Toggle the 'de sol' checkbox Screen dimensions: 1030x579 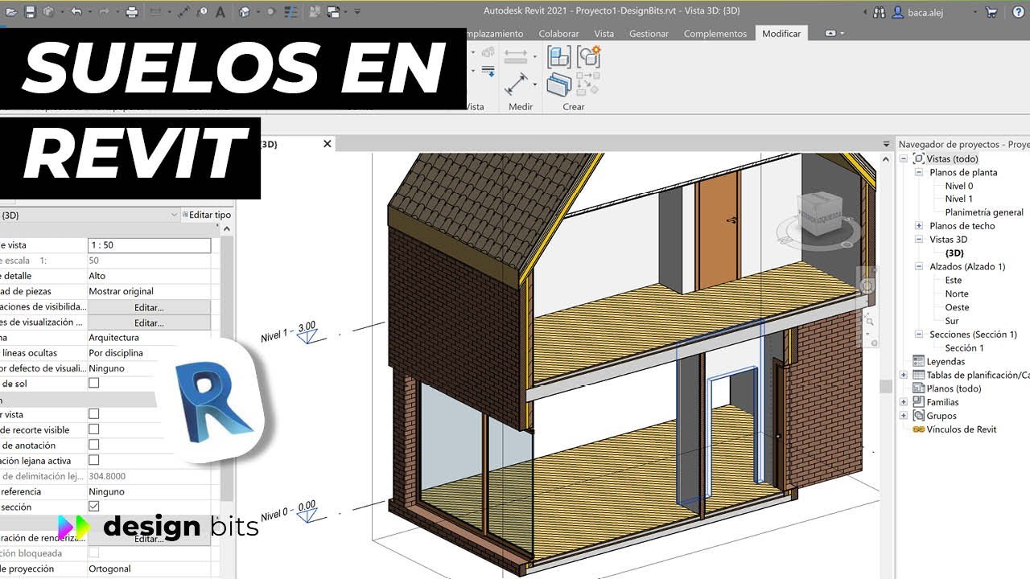[x=93, y=384]
